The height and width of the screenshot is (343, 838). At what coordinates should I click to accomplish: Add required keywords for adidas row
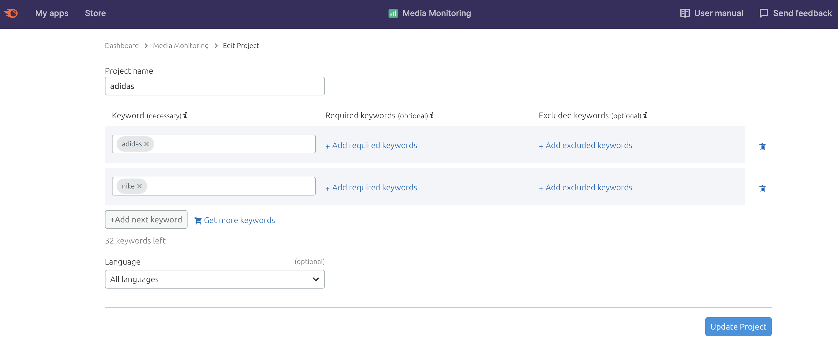(x=372, y=145)
